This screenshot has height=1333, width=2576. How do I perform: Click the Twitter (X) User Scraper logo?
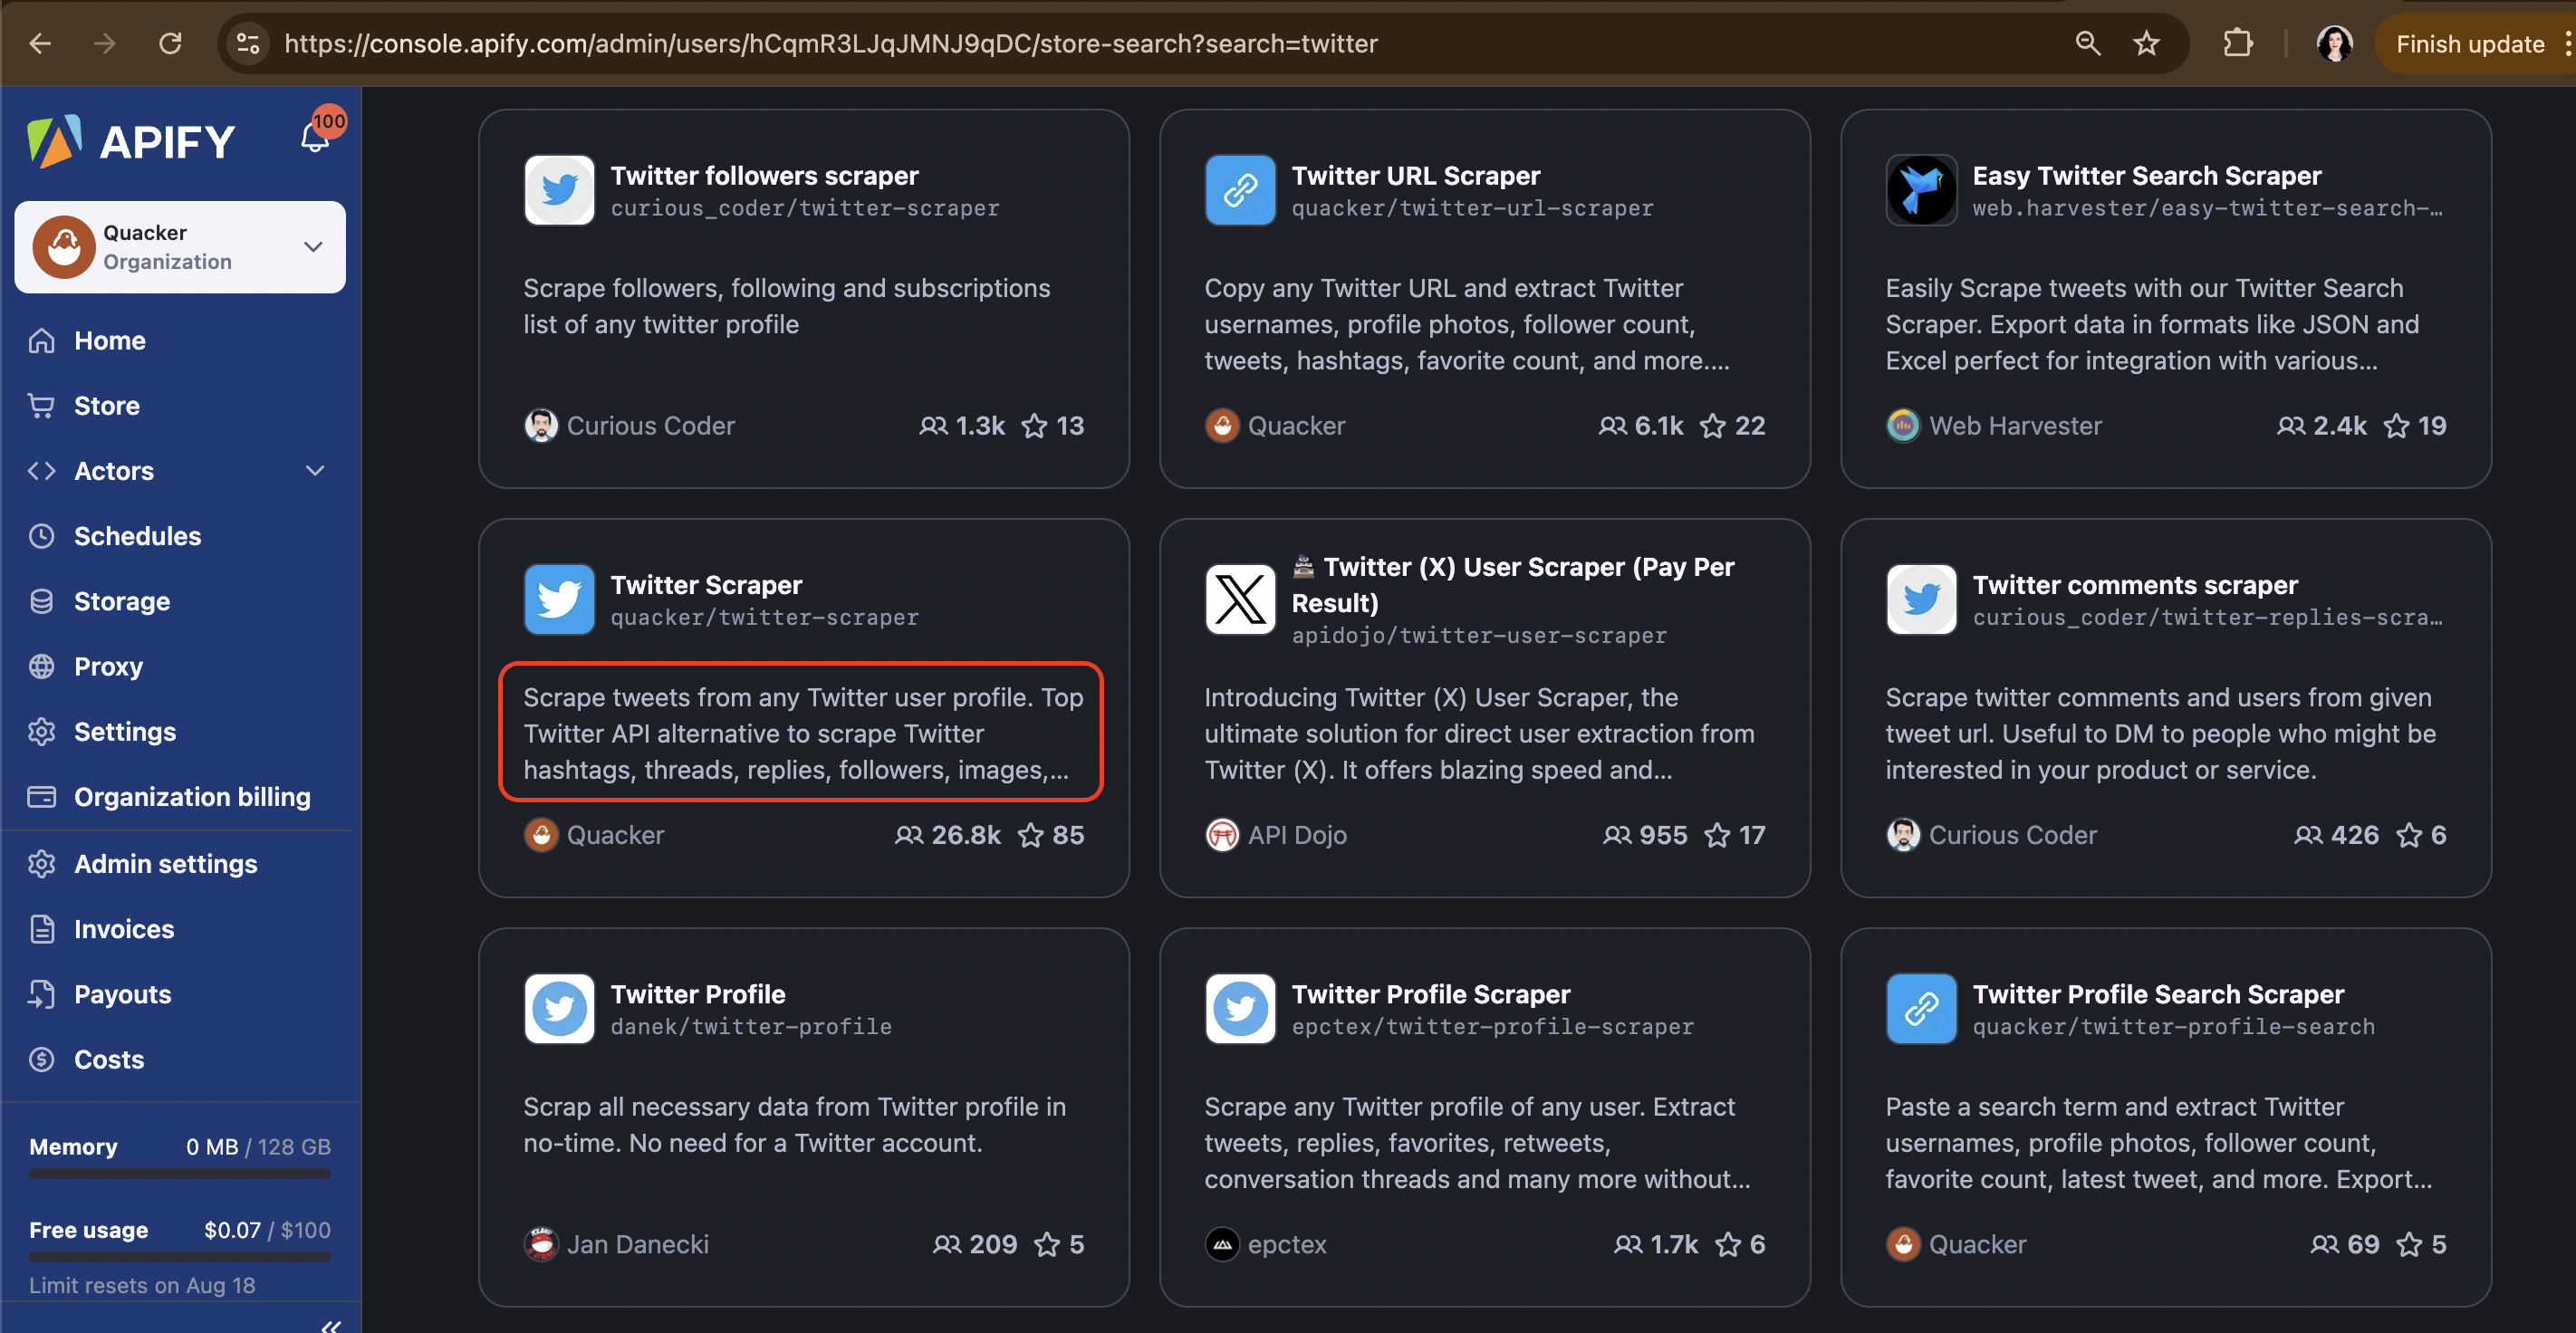coord(1239,599)
